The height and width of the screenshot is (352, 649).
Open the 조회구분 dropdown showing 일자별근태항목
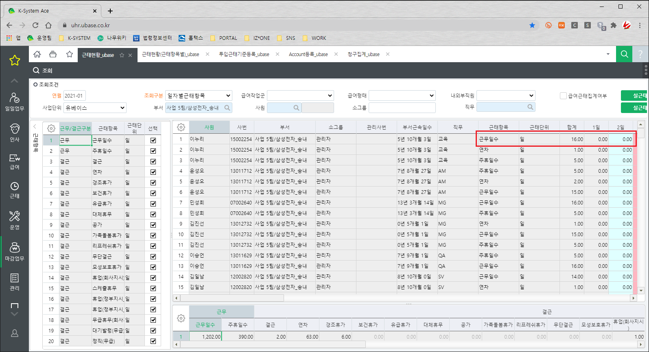(199, 96)
